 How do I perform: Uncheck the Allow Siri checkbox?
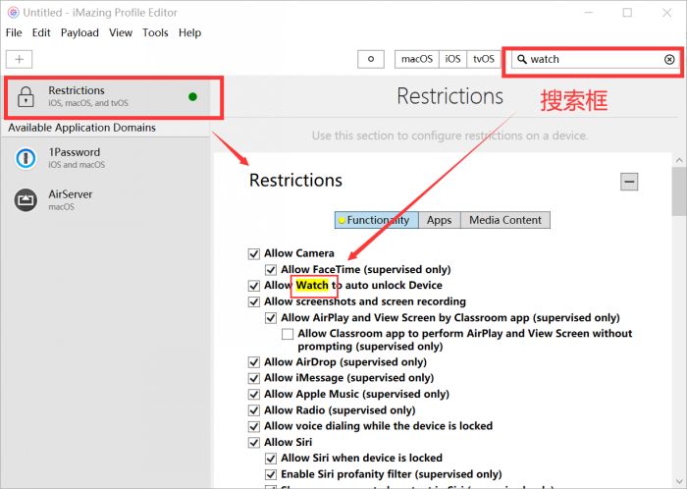[x=253, y=442]
